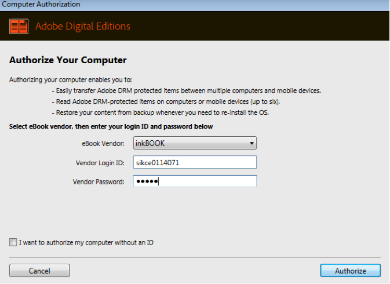Focus the Vendor Password field
The height and width of the screenshot is (284, 390).
(195, 181)
